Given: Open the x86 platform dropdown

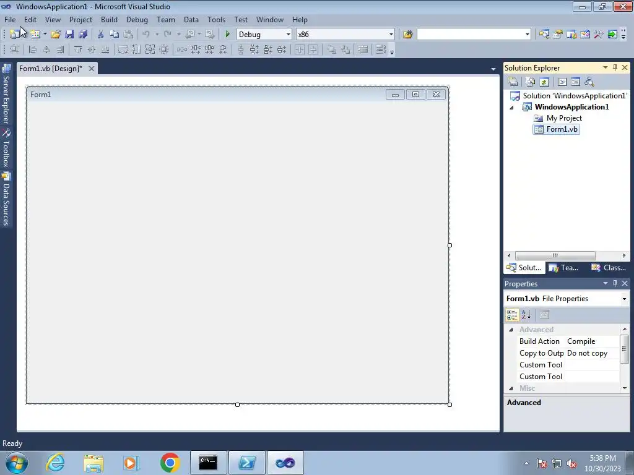Looking at the screenshot, I should pyautogui.click(x=391, y=35).
